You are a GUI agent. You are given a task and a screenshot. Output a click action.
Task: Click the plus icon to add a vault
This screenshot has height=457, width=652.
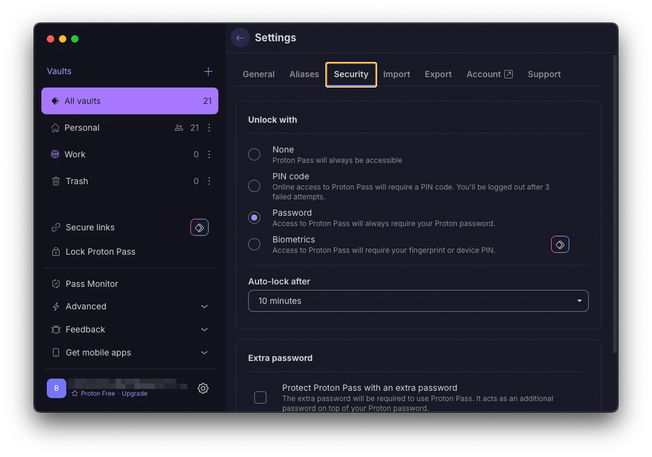click(x=208, y=71)
